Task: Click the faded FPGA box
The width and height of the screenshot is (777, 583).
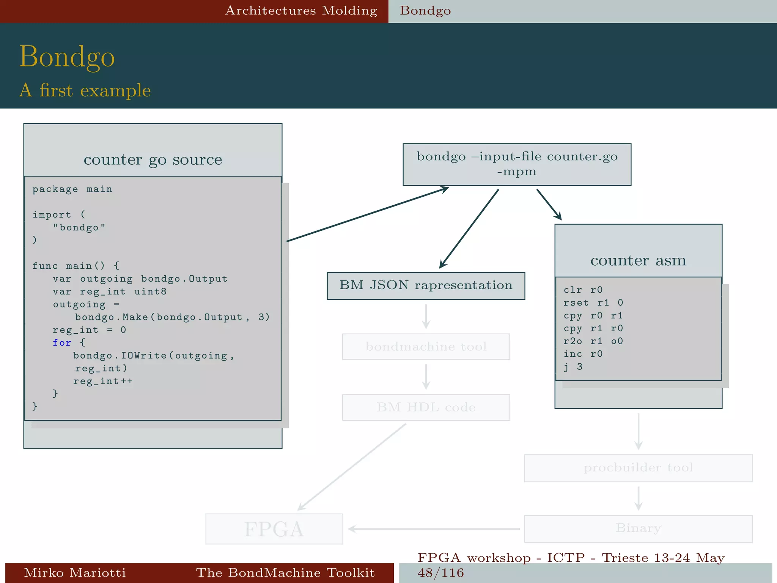Action: pyautogui.click(x=274, y=529)
